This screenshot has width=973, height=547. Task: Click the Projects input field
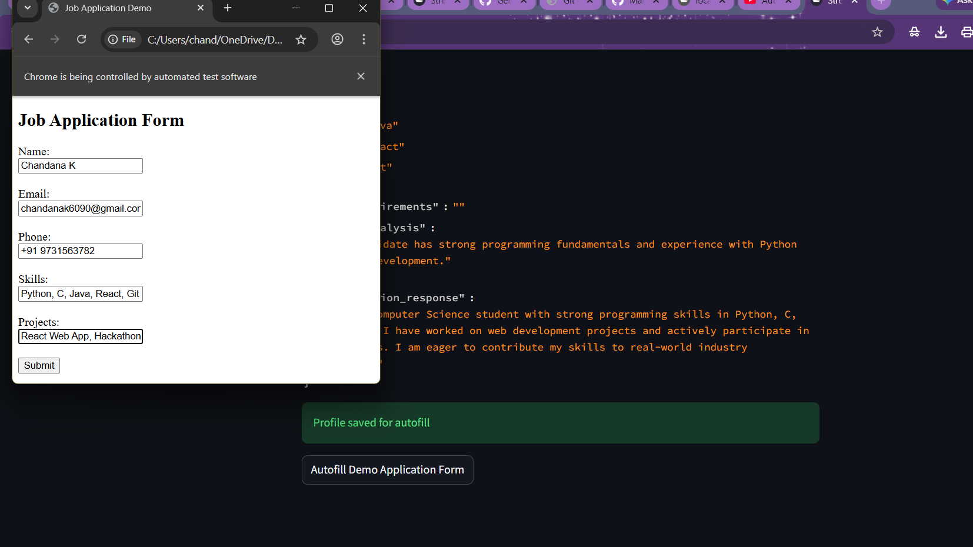81,336
